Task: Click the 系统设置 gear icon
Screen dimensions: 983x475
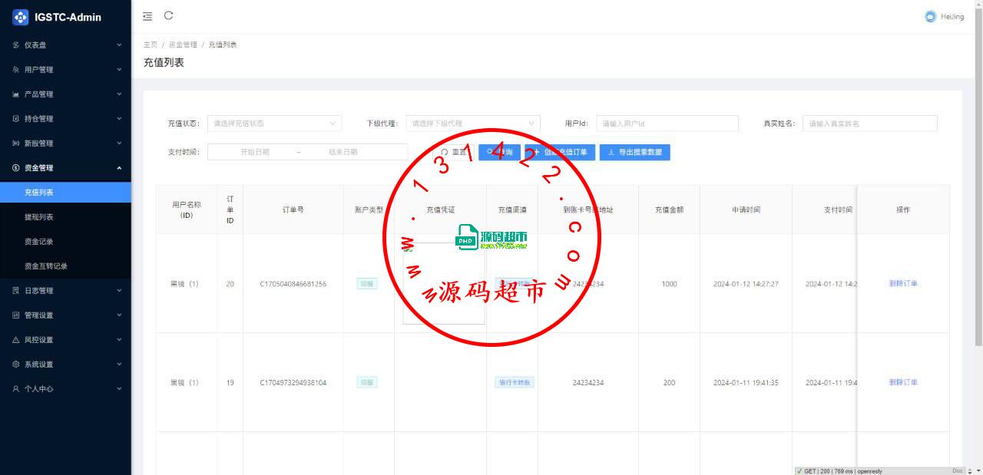Action: (x=16, y=364)
